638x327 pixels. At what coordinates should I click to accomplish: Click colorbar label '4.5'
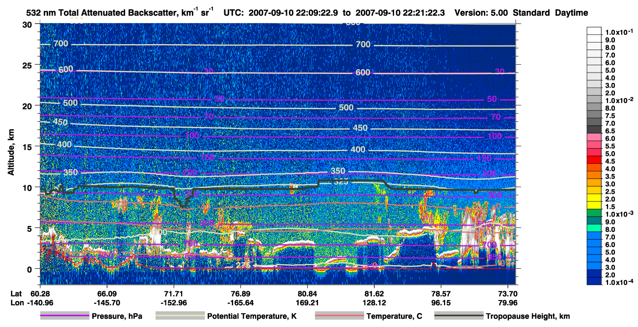click(x=610, y=161)
